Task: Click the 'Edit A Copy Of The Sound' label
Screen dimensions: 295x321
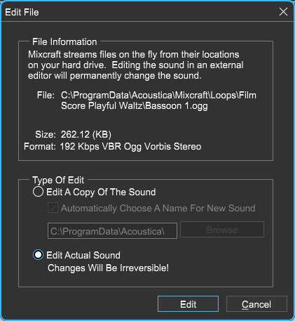Action: click(x=101, y=192)
